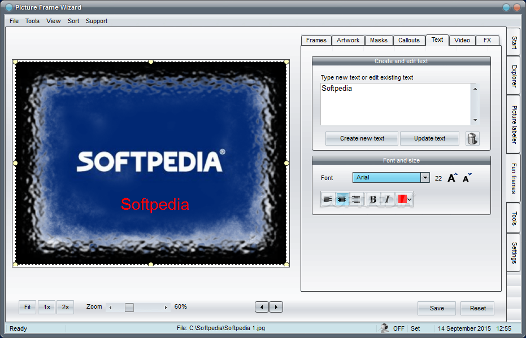Open the Start side tab

[514, 42]
